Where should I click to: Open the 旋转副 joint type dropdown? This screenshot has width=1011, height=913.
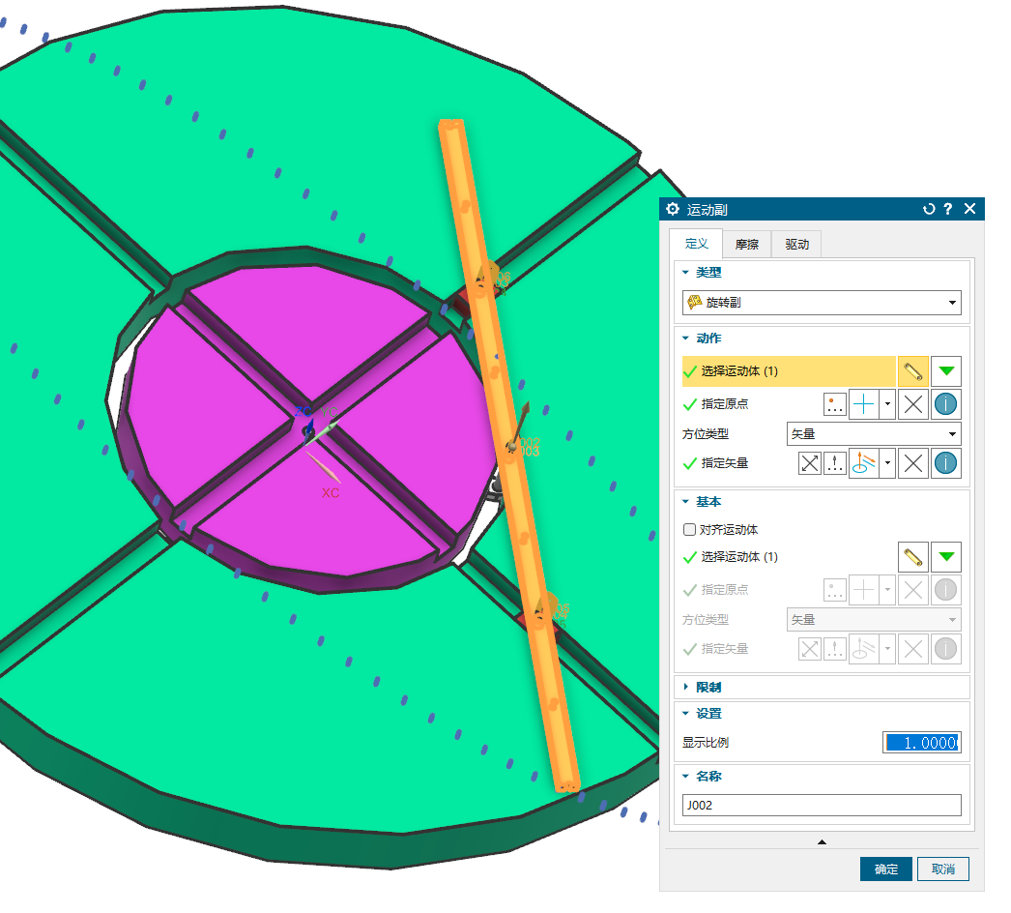click(822, 303)
